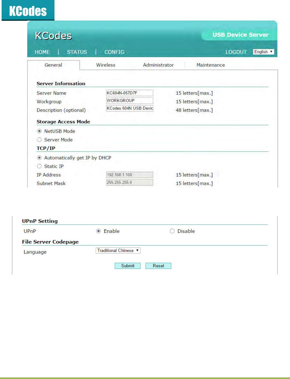The height and width of the screenshot is (379, 290).
Task: Select Server Mode radio button
Action: click(x=39, y=140)
